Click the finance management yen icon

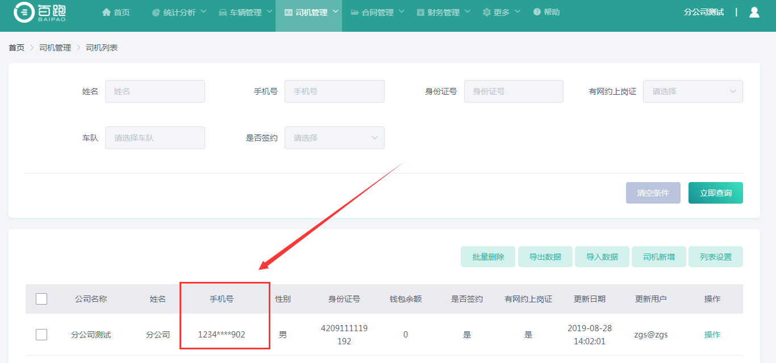pos(420,12)
